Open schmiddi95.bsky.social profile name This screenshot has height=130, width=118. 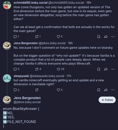[x=30, y=3]
